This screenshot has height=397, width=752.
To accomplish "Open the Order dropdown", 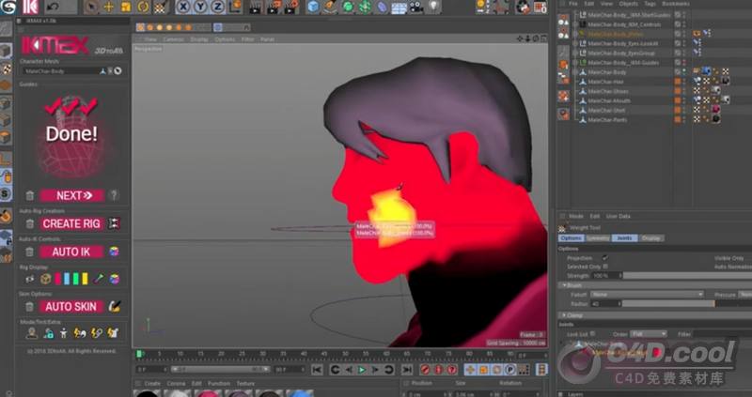I will coord(648,334).
